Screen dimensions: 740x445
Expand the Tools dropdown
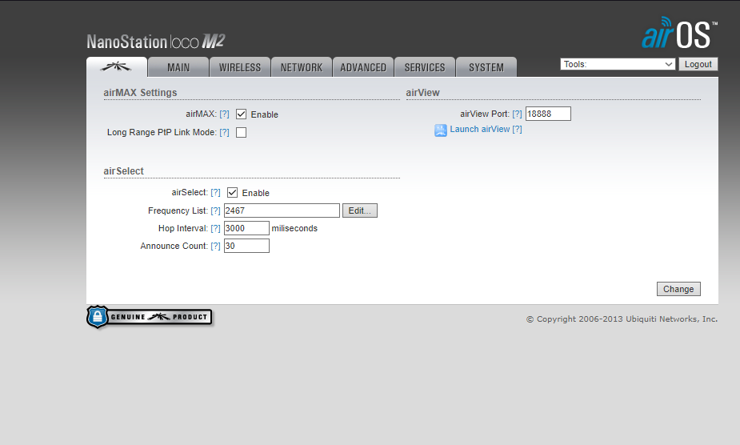[618, 64]
